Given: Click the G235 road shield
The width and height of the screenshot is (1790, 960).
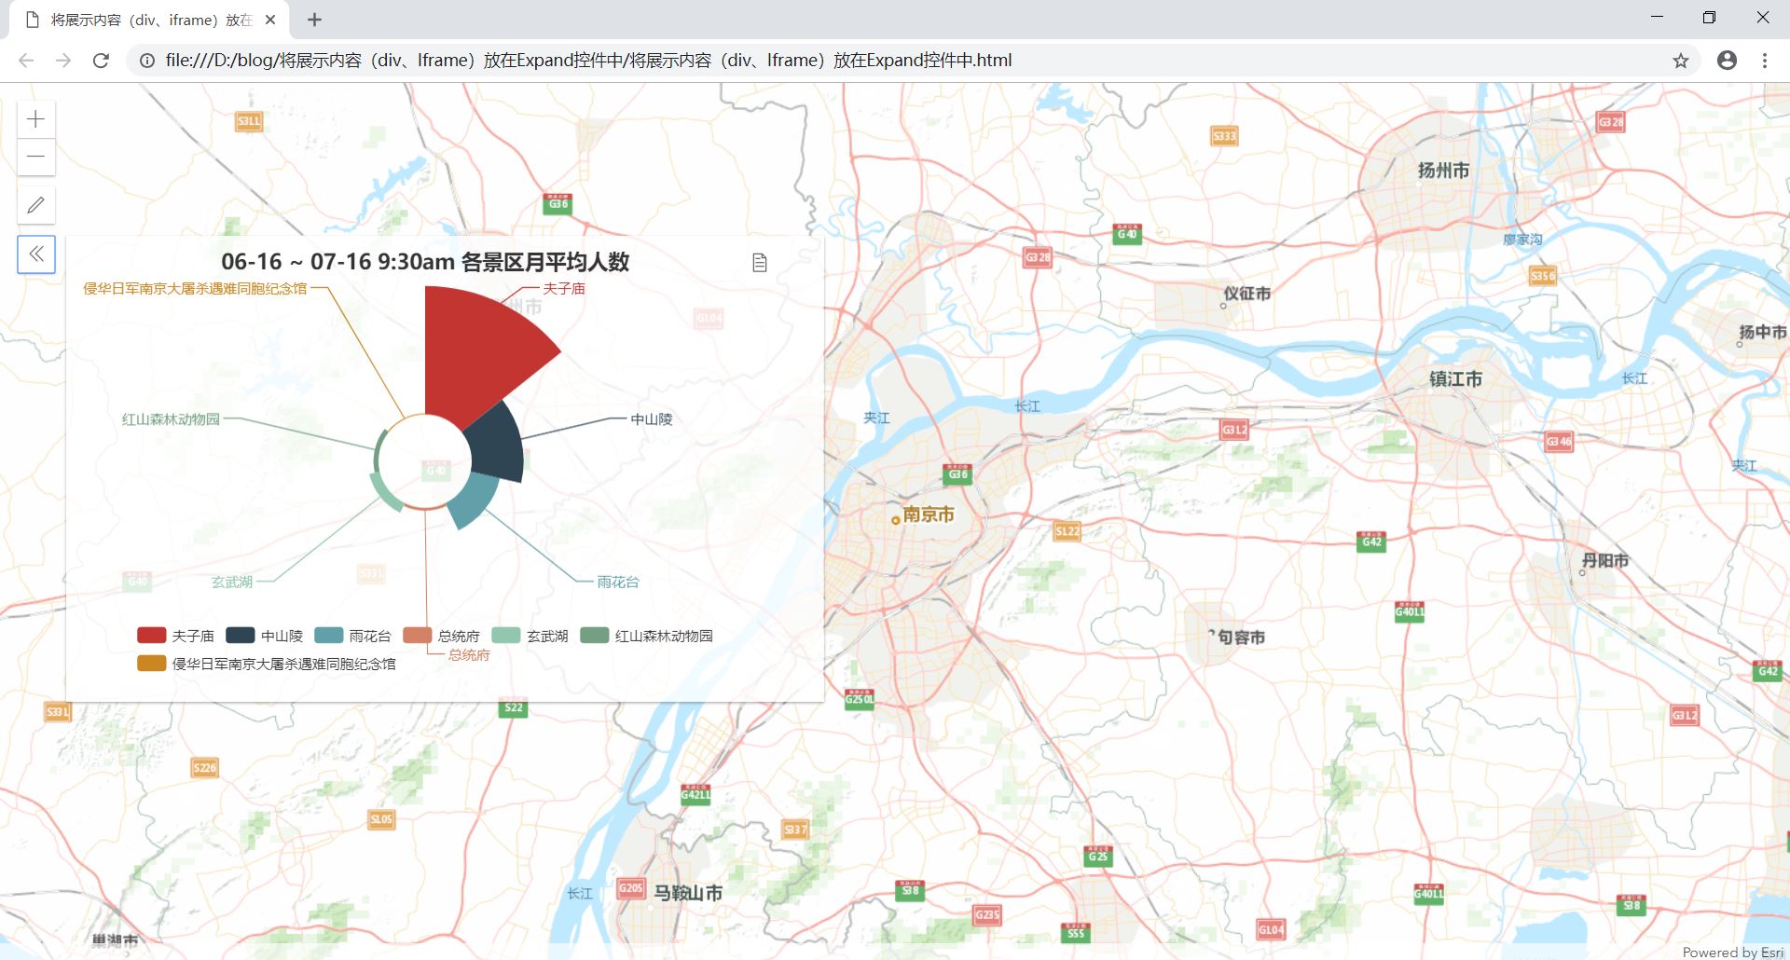Looking at the screenshot, I should point(987,915).
